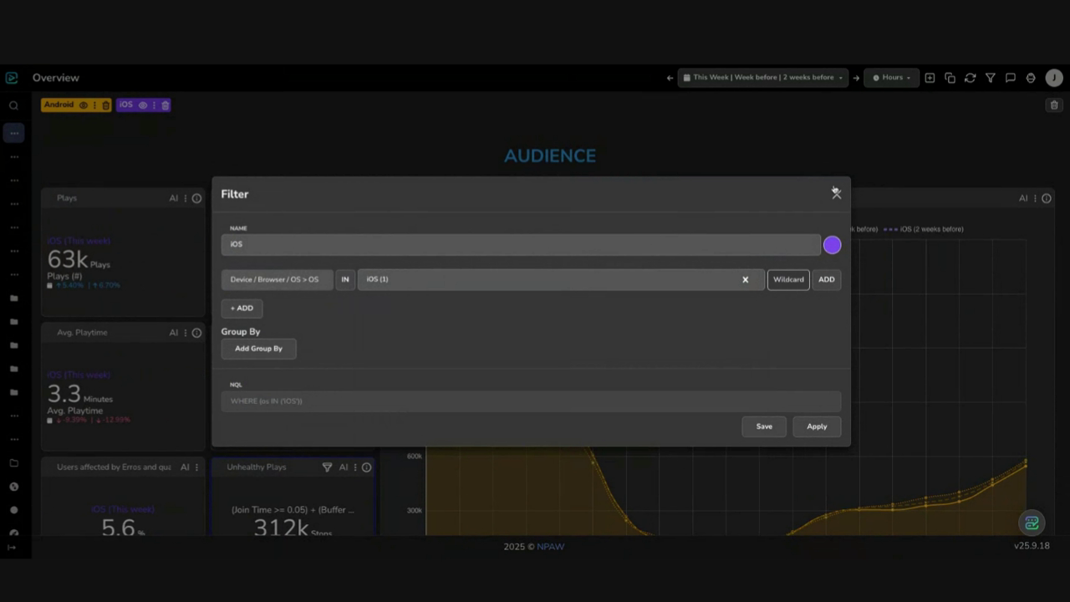Click the 3.3 Minutes value
1070x602 pixels.
(x=80, y=395)
